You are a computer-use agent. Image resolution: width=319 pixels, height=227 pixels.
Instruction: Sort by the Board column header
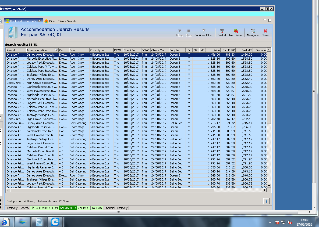coord(79,50)
